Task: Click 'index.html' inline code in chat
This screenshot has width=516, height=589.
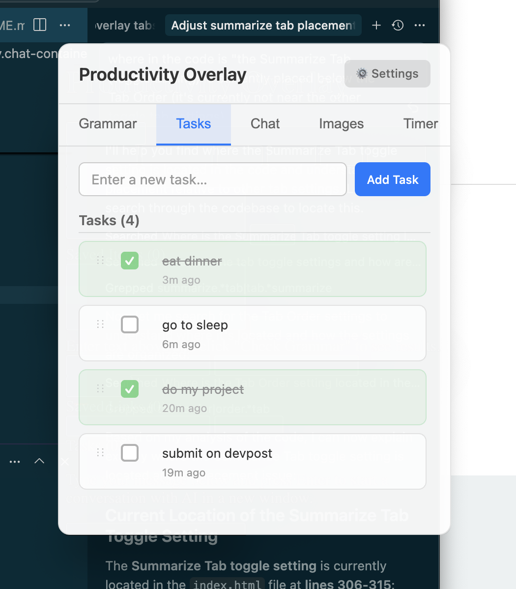Action: (x=227, y=584)
